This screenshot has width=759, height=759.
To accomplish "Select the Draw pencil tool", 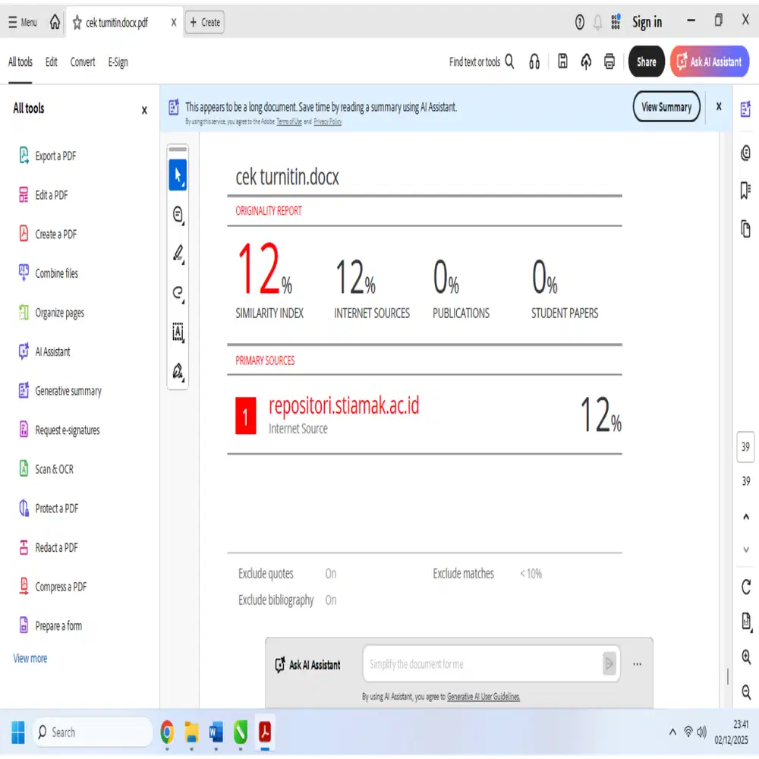I will 178,254.
